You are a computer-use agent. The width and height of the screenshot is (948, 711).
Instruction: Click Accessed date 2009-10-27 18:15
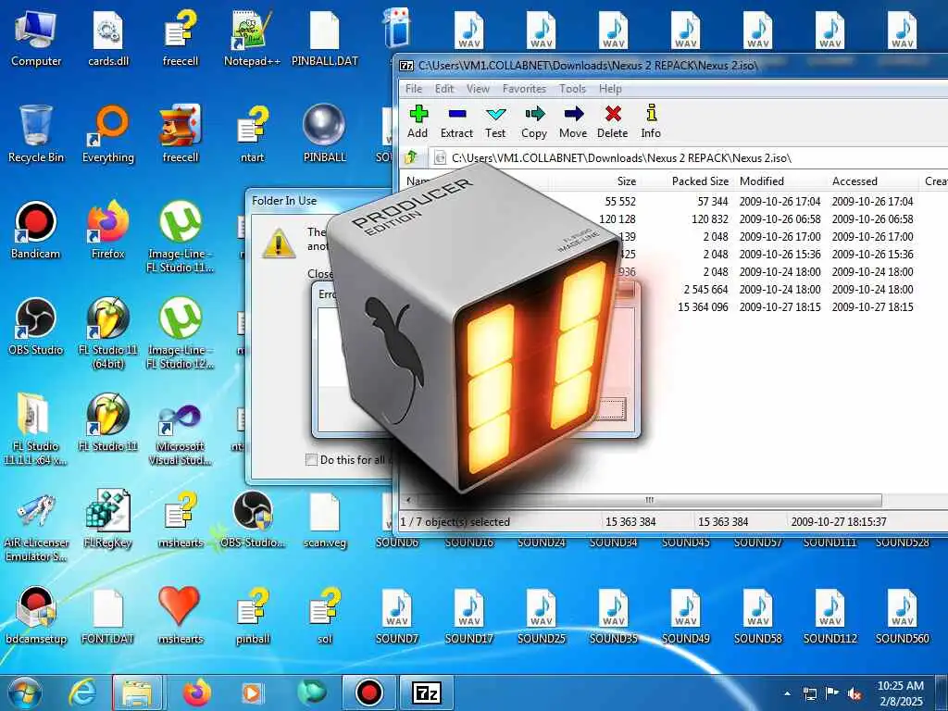(872, 306)
